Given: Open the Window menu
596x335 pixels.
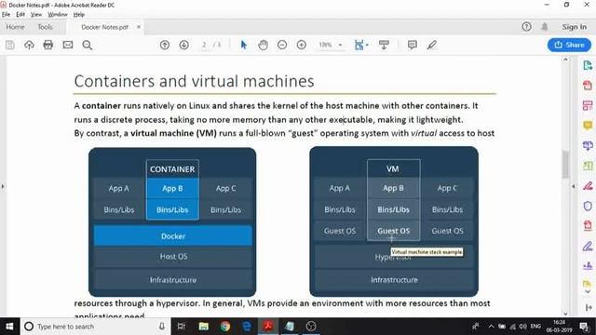Looking at the screenshot, I should (58, 15).
